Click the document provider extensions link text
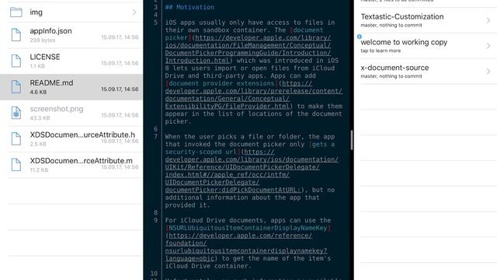This screenshot has width=497, height=280. pos(221,83)
